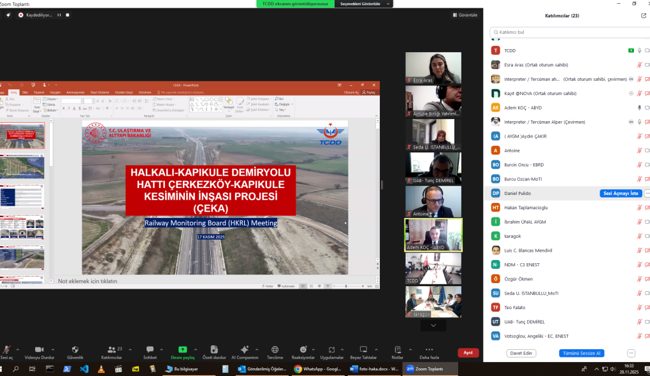Open Daha fazla more options

click(428, 350)
